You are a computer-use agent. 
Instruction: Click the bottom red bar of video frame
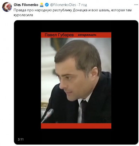tap(76, 126)
